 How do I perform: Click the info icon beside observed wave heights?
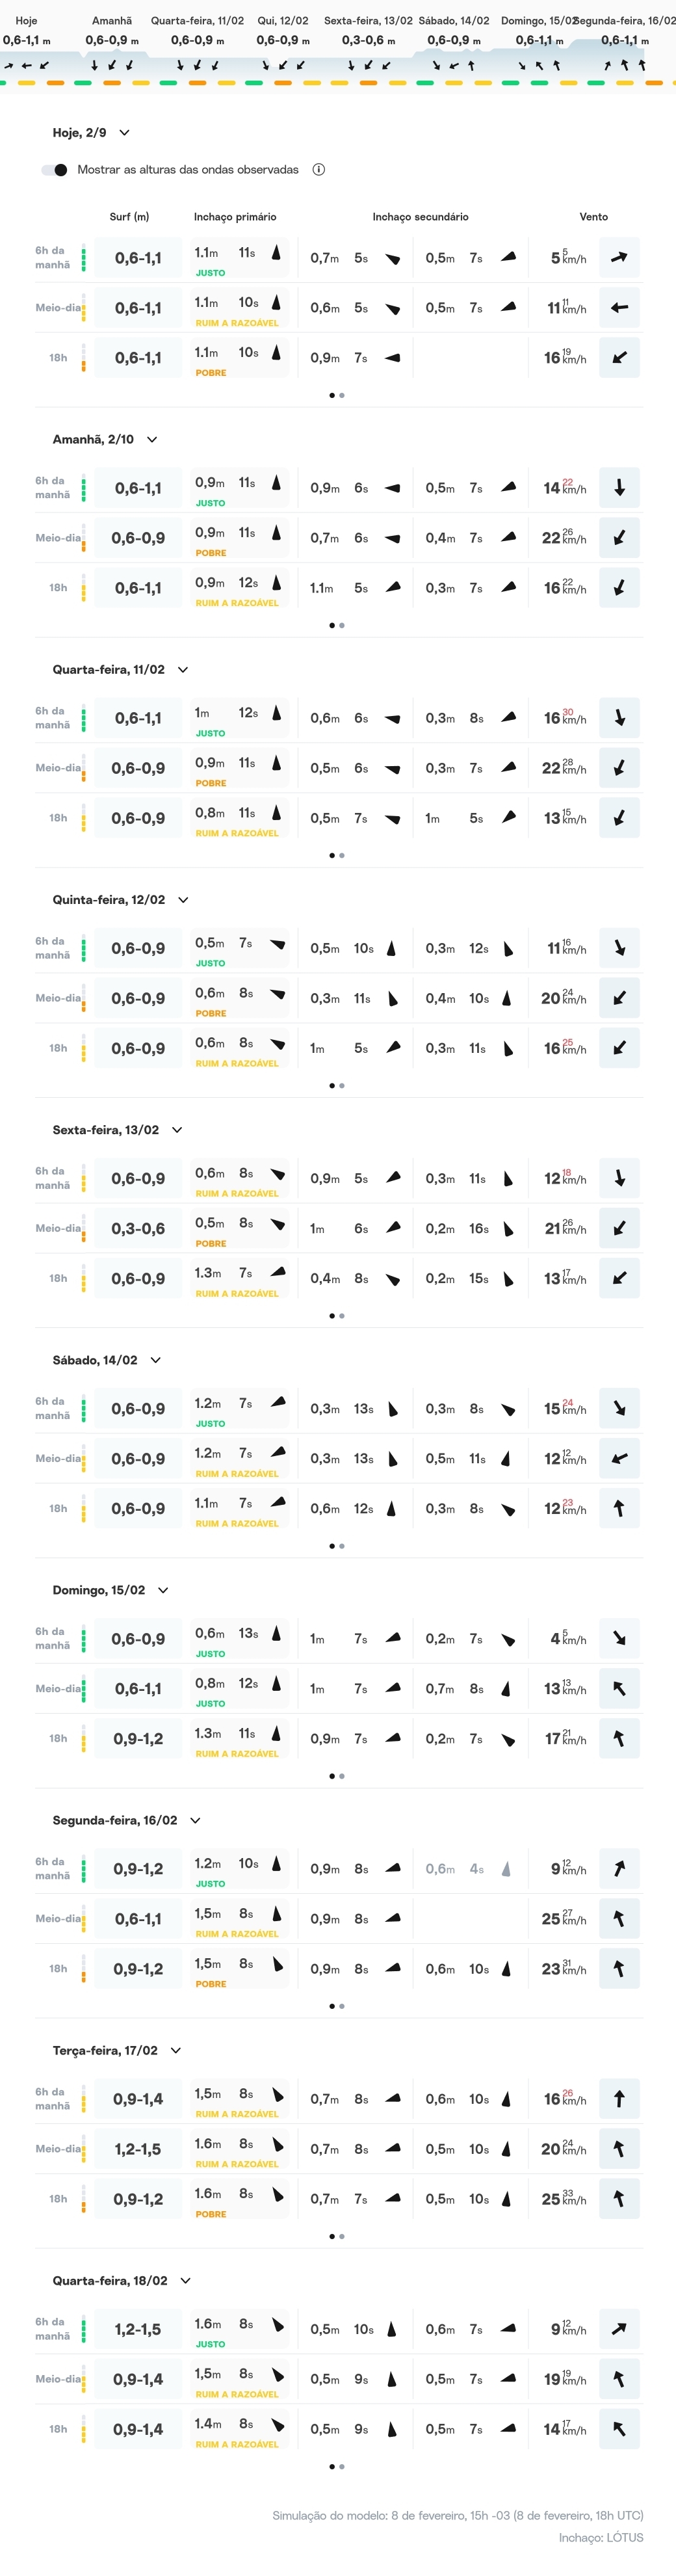[x=319, y=170]
